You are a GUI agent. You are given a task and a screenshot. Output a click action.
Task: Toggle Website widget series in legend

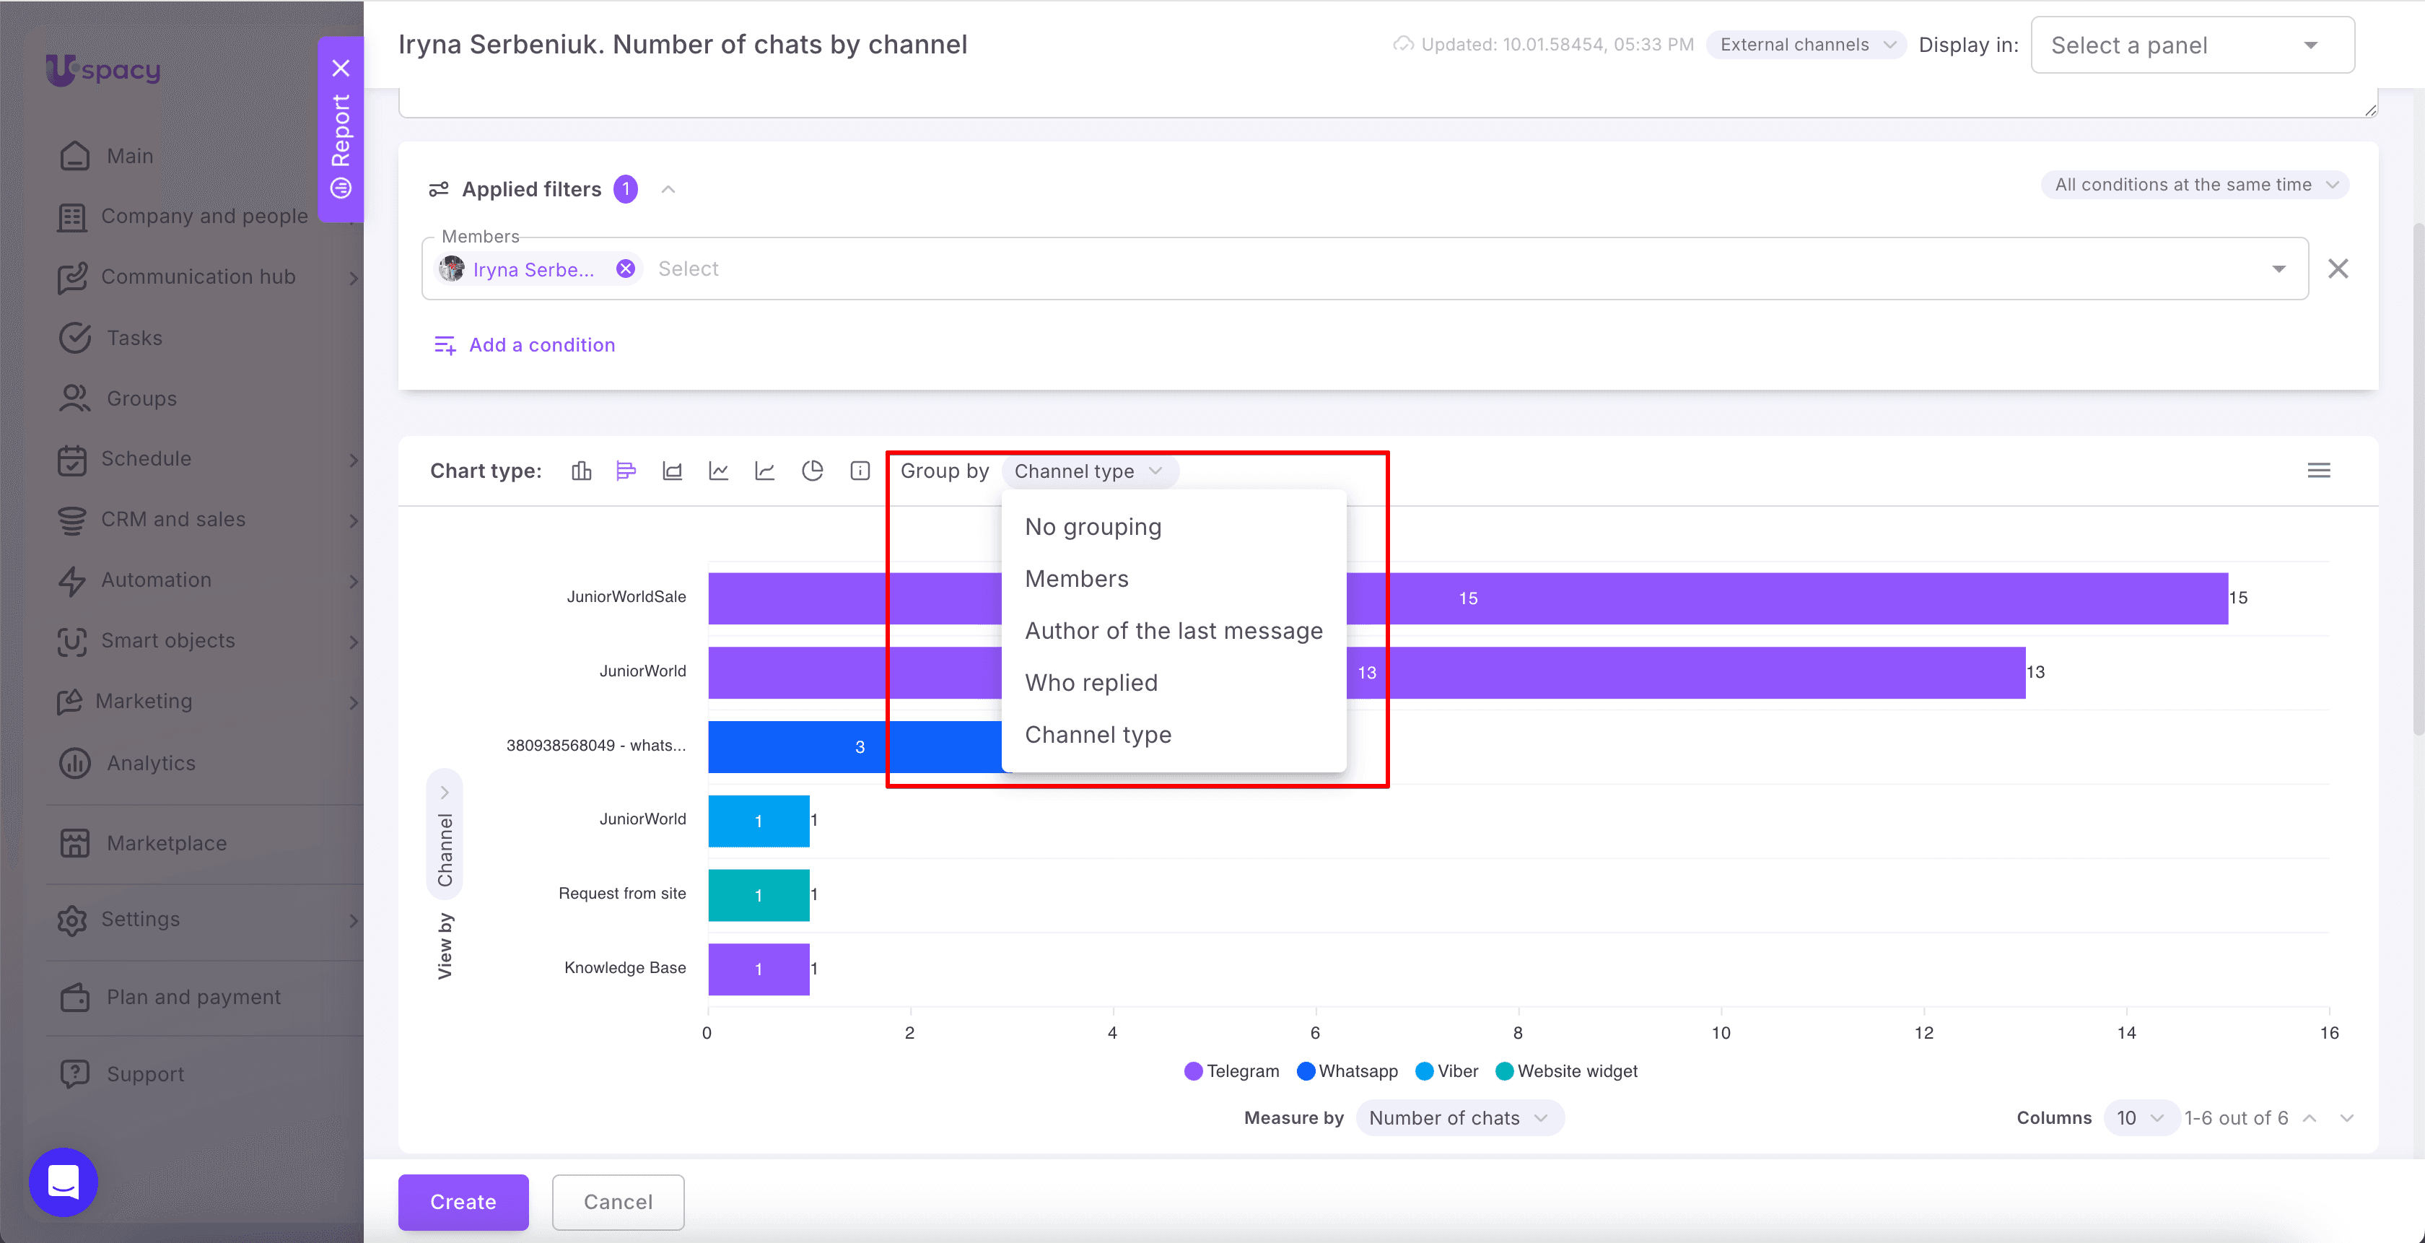tap(1566, 1070)
